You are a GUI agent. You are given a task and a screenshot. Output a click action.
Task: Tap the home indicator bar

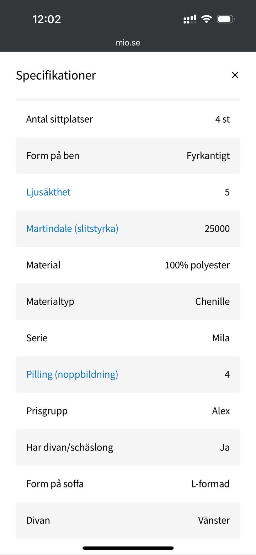(128, 548)
